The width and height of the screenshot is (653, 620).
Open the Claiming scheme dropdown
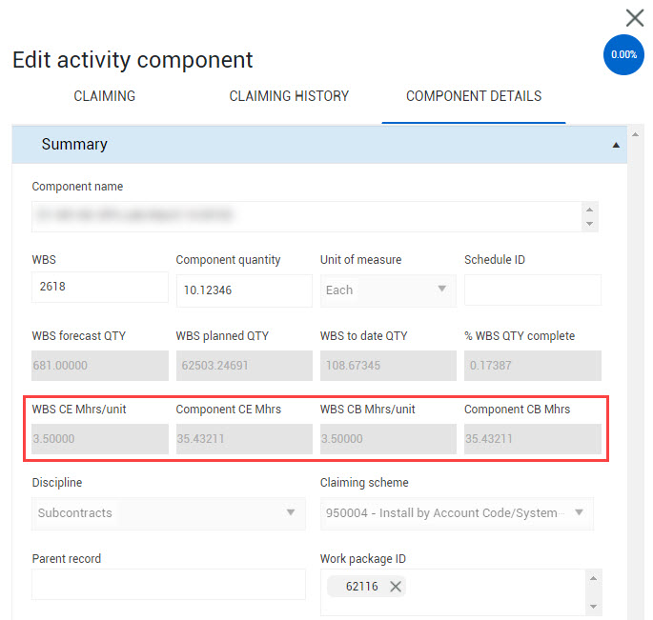click(457, 512)
